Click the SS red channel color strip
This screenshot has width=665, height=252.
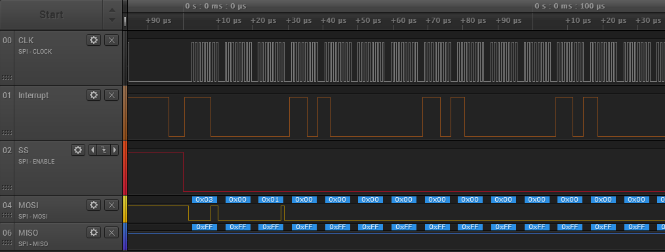[125, 168]
